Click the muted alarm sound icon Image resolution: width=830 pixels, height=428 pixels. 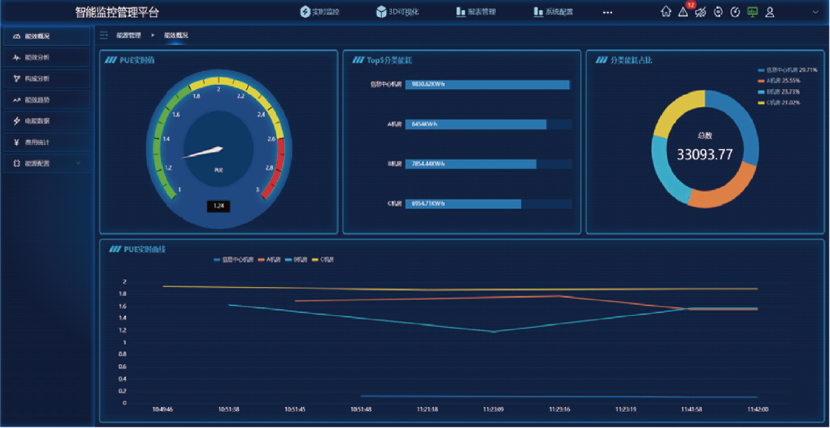tap(700, 12)
